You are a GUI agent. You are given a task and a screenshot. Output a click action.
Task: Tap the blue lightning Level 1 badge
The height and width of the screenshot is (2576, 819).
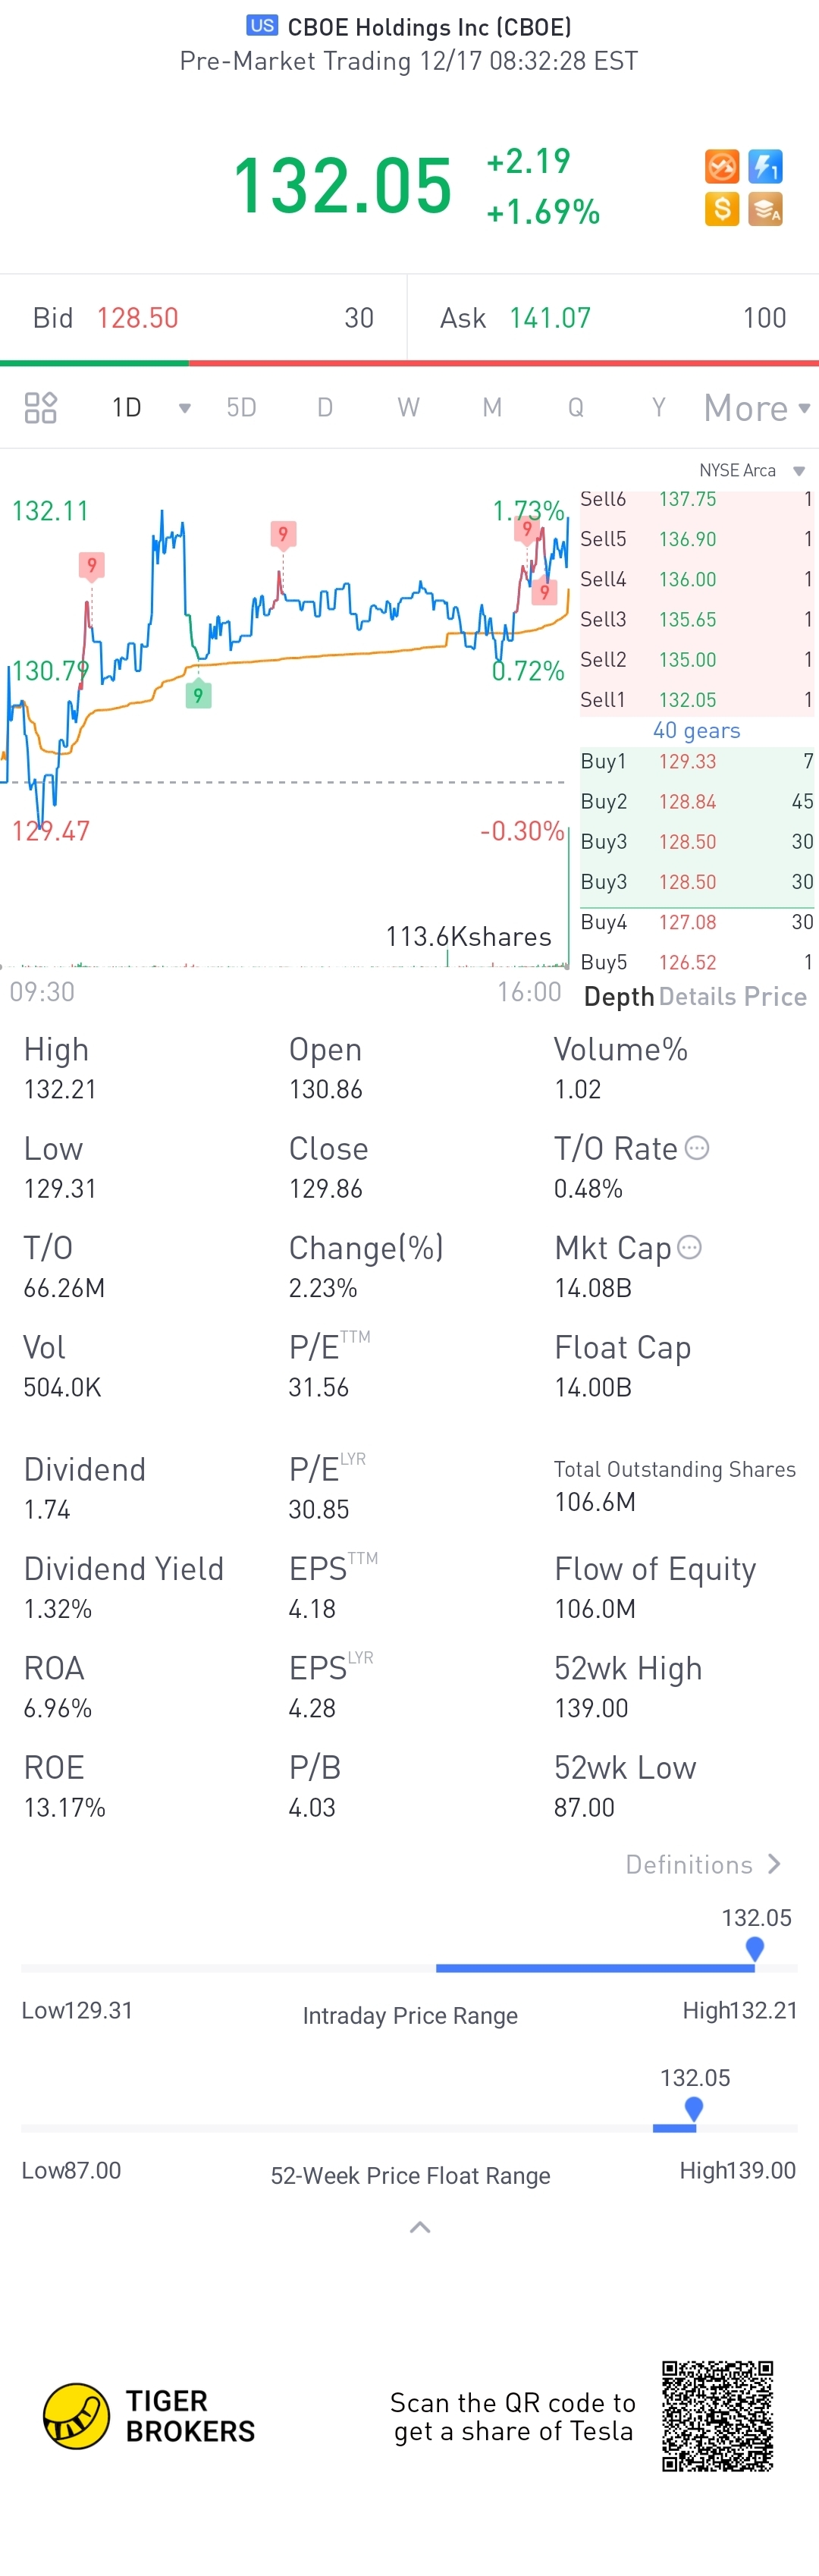(765, 165)
